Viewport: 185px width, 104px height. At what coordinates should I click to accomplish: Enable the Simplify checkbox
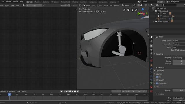[x=157, y=80]
